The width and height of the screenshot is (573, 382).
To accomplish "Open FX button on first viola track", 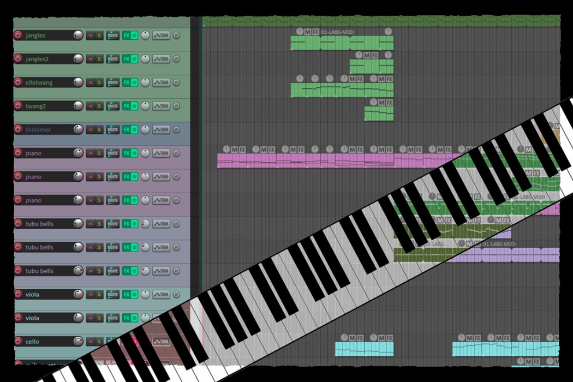I will (x=126, y=295).
